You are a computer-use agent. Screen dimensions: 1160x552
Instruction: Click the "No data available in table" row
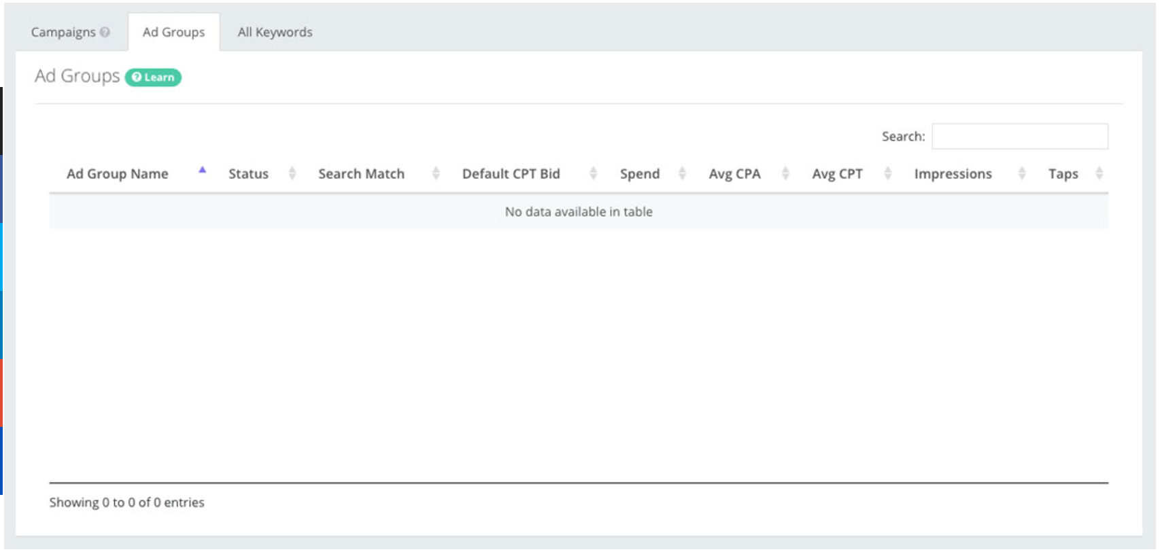coord(578,211)
